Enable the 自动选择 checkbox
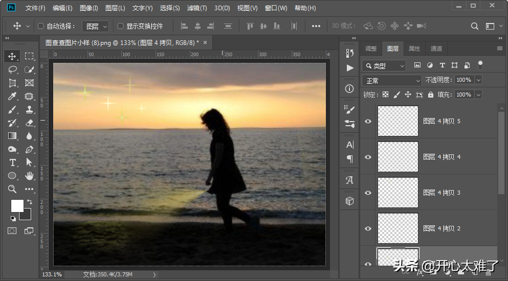 pyautogui.click(x=41, y=26)
